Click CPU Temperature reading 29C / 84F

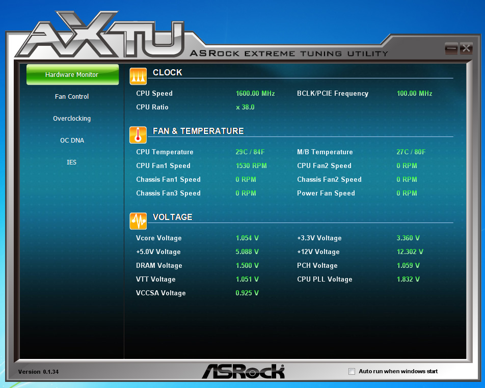point(250,152)
